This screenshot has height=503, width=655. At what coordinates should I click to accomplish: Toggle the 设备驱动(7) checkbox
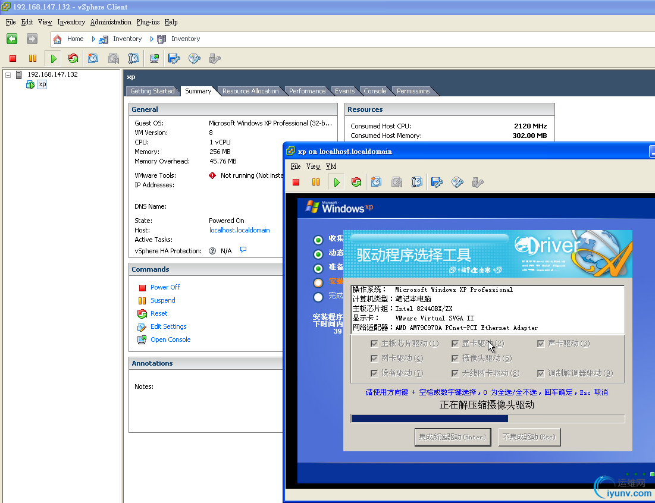(374, 373)
